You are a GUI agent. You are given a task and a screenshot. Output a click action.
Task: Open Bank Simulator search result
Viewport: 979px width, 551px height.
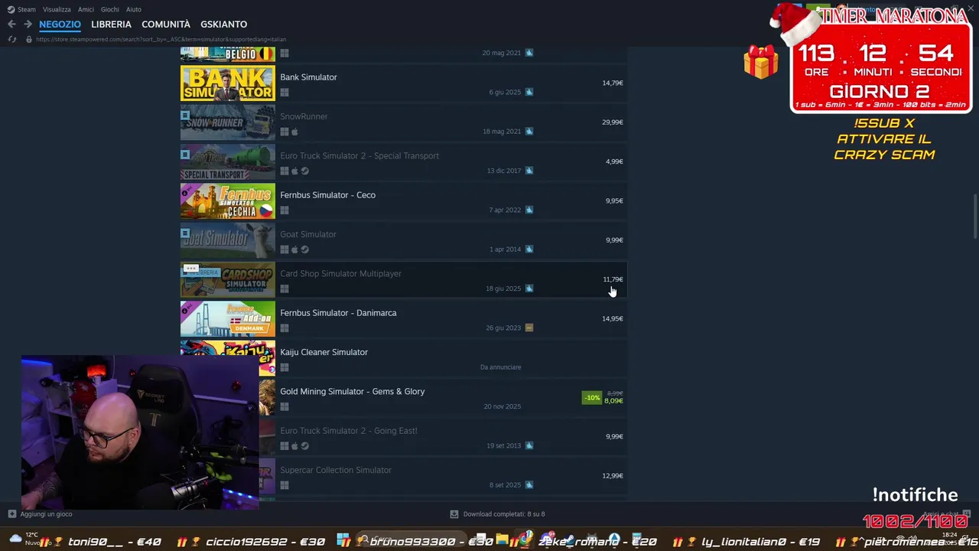click(403, 83)
